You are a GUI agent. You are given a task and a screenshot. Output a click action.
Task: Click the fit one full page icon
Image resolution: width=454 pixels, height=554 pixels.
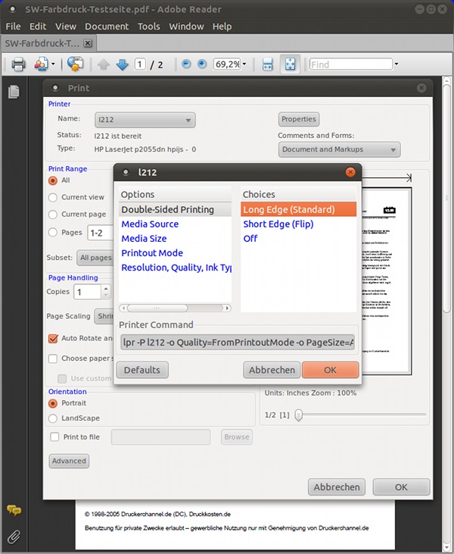tap(290, 64)
